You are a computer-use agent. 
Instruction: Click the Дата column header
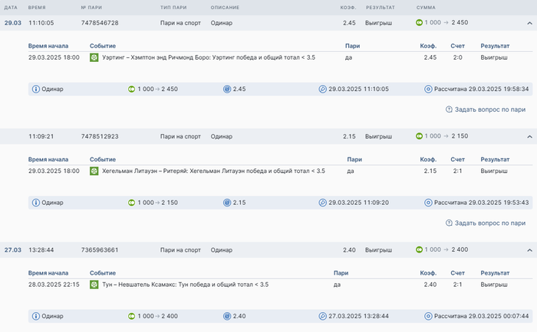[11, 7]
